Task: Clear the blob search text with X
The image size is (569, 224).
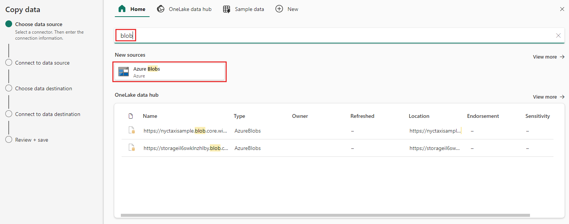Action: (x=558, y=36)
